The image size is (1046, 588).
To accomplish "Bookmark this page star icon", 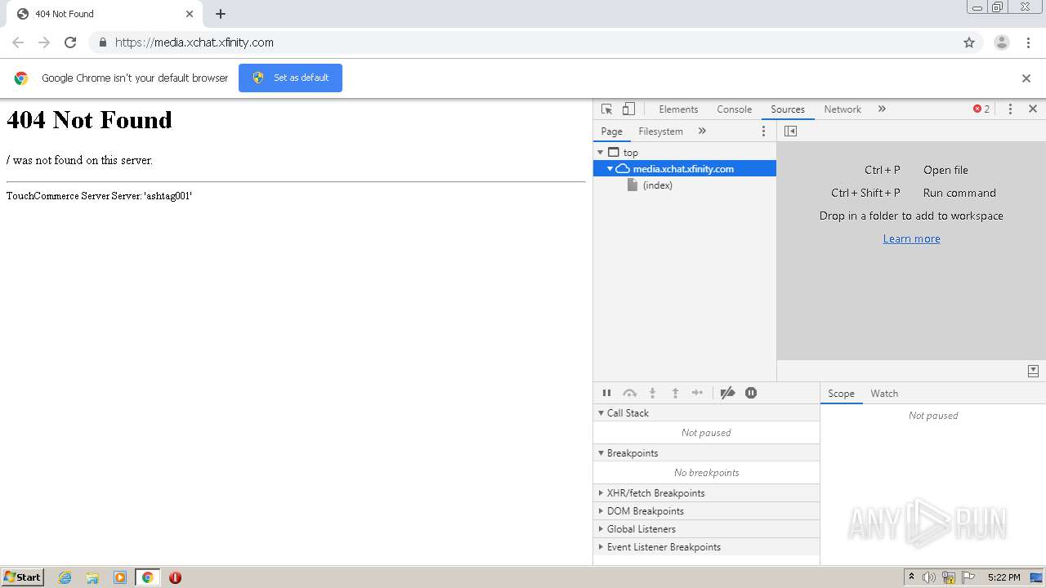I will click(969, 42).
